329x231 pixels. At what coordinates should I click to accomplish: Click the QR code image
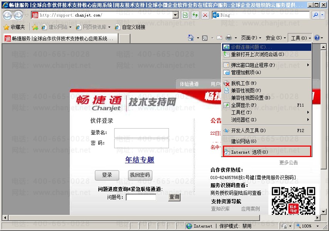click(x=293, y=201)
